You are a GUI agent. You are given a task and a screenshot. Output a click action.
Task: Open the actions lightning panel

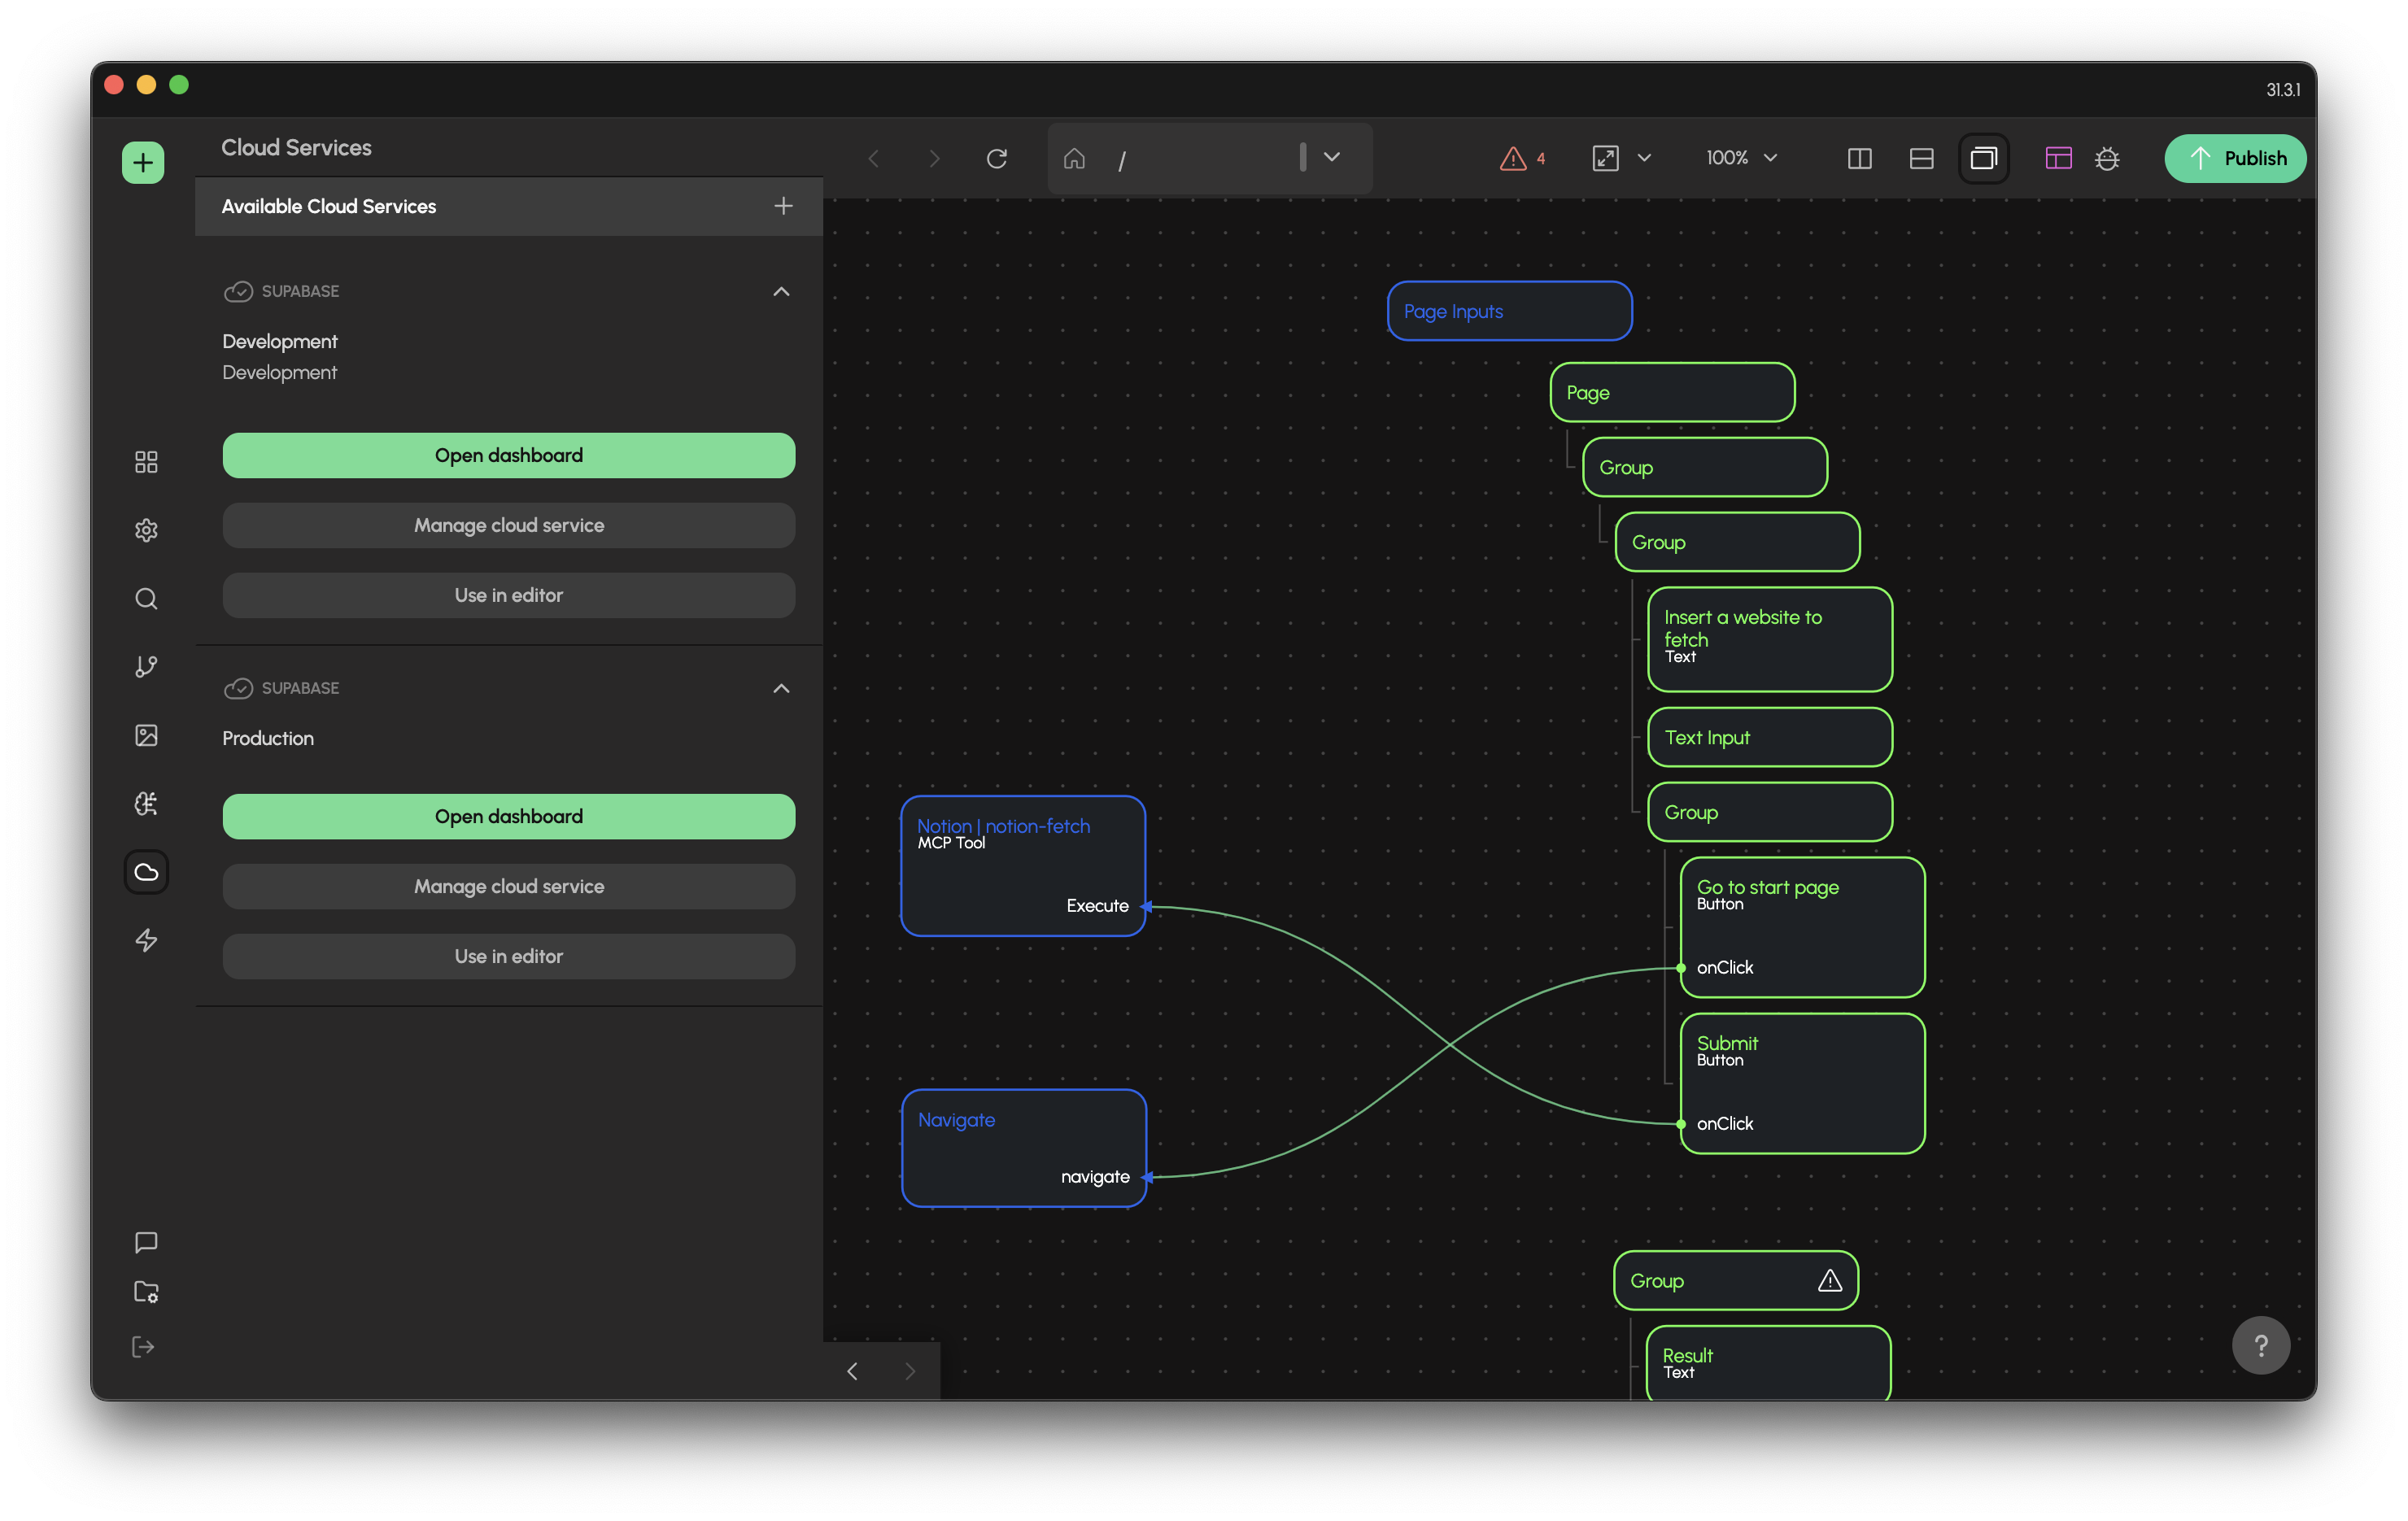[146, 940]
